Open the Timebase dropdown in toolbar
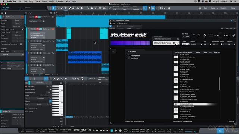This screenshot has height=134, width=239. tap(127, 9)
